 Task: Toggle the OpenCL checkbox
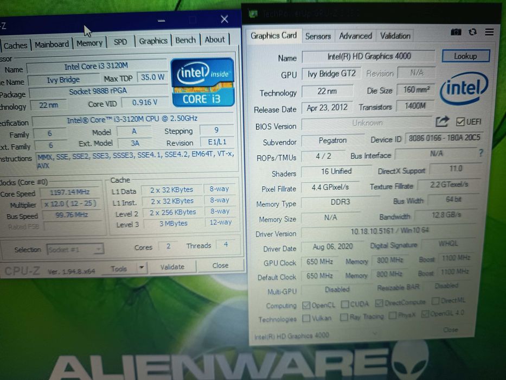(306, 305)
